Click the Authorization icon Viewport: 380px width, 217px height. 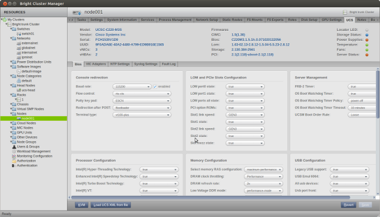[x=14, y=161]
